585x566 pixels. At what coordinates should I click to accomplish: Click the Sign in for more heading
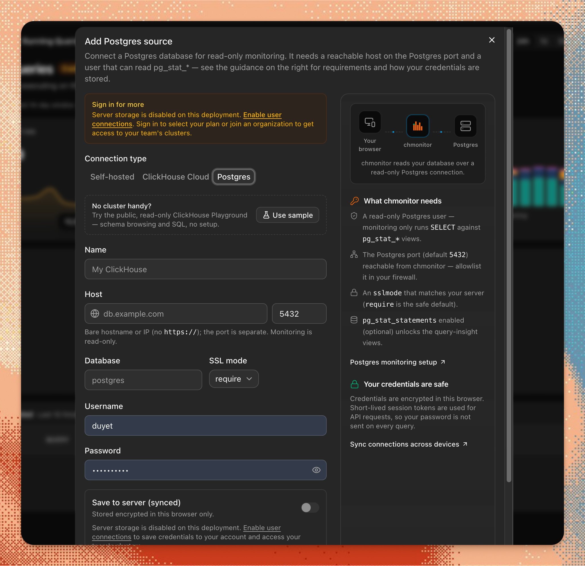[118, 105]
